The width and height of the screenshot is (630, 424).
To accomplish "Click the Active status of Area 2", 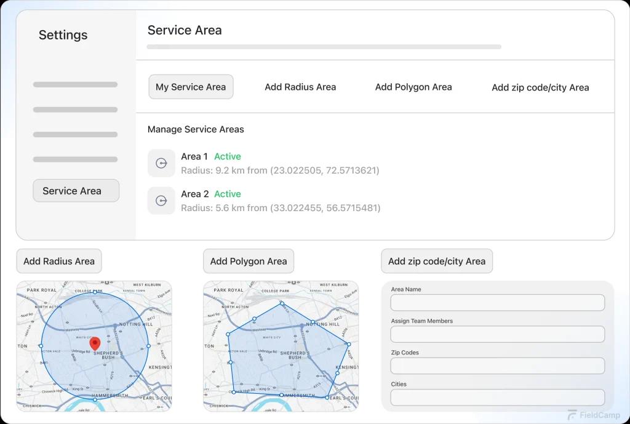I will tap(227, 194).
